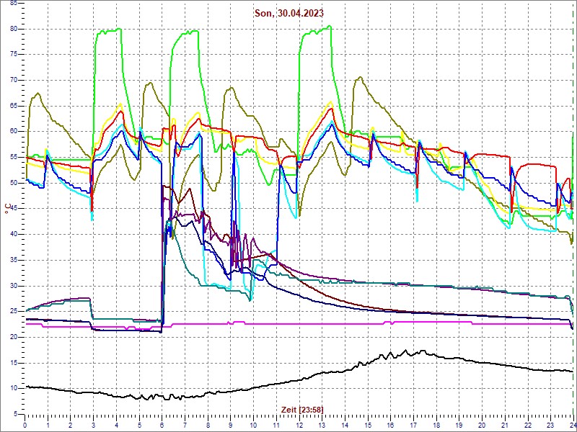Click hour 6 on the time axis

162,425
